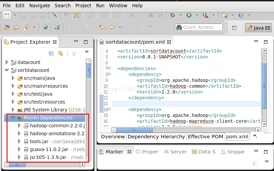Collapse the sortdatacount project
This screenshot has width=274, height=171.
pyautogui.click(x=7, y=70)
